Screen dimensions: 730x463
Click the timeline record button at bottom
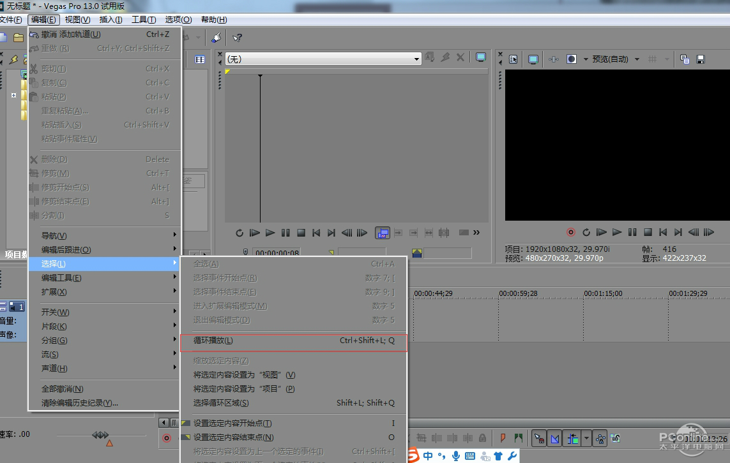[167, 438]
